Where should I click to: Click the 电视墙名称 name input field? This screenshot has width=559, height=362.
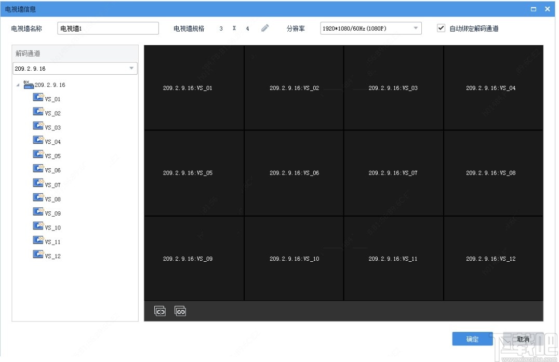pos(108,28)
